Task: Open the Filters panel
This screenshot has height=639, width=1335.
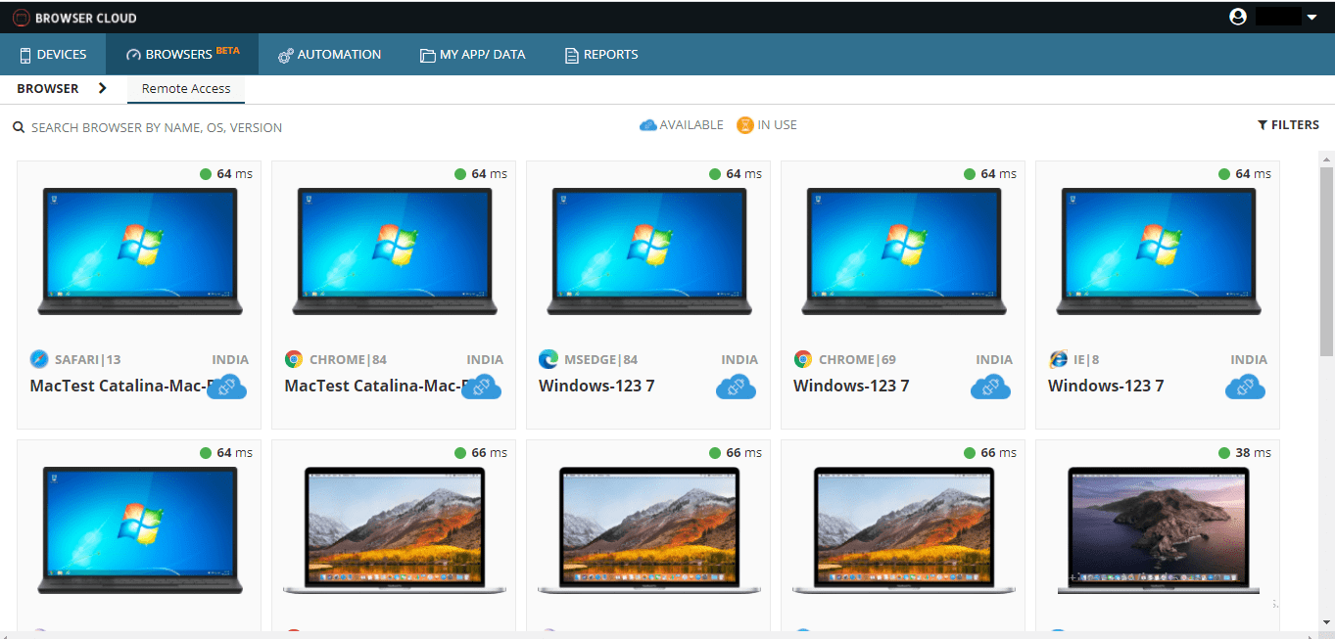Action: (1288, 125)
